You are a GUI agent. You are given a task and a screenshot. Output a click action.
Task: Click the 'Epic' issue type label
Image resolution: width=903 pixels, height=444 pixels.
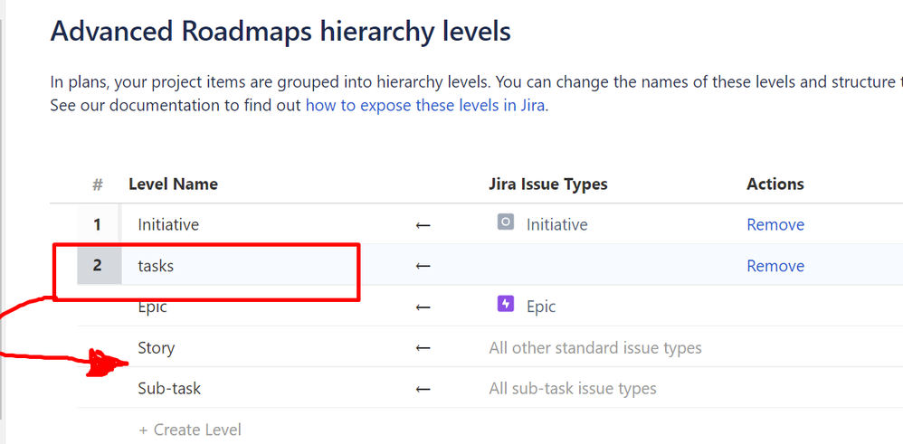coord(541,307)
